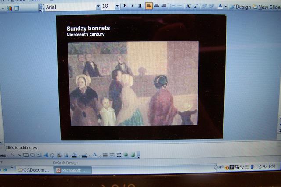
Task: Click inside the Arial font name field
Action: [x=70, y=7]
